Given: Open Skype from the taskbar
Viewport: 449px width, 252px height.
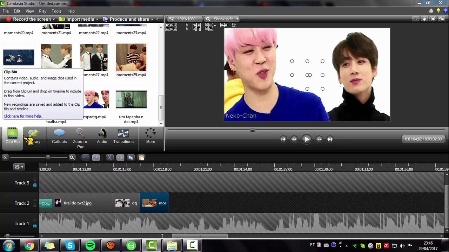Looking at the screenshot, I should (x=70, y=246).
